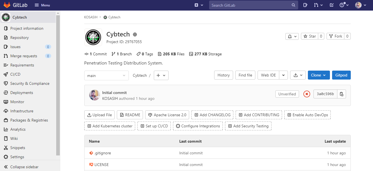Click the GitLab fox logo

[x=7, y=5]
